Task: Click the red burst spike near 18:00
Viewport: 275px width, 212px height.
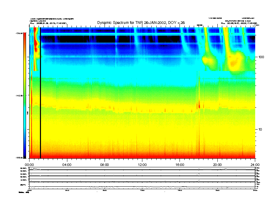Action: click(x=199, y=105)
